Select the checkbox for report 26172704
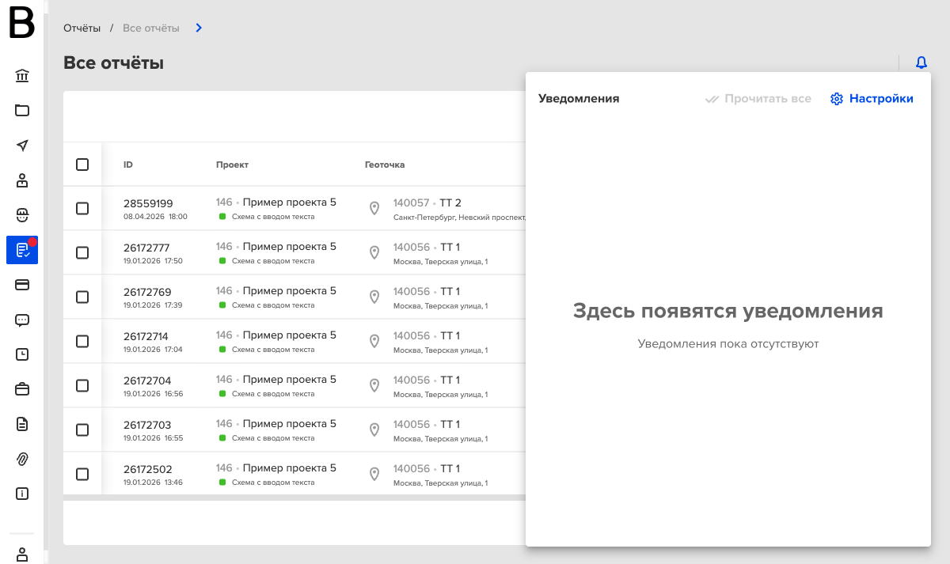This screenshot has width=950, height=564. click(x=82, y=386)
